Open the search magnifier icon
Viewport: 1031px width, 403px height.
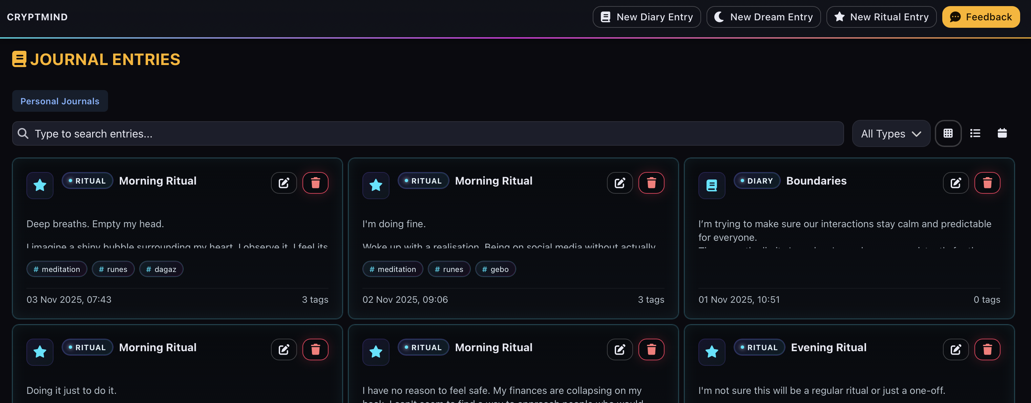coord(23,133)
